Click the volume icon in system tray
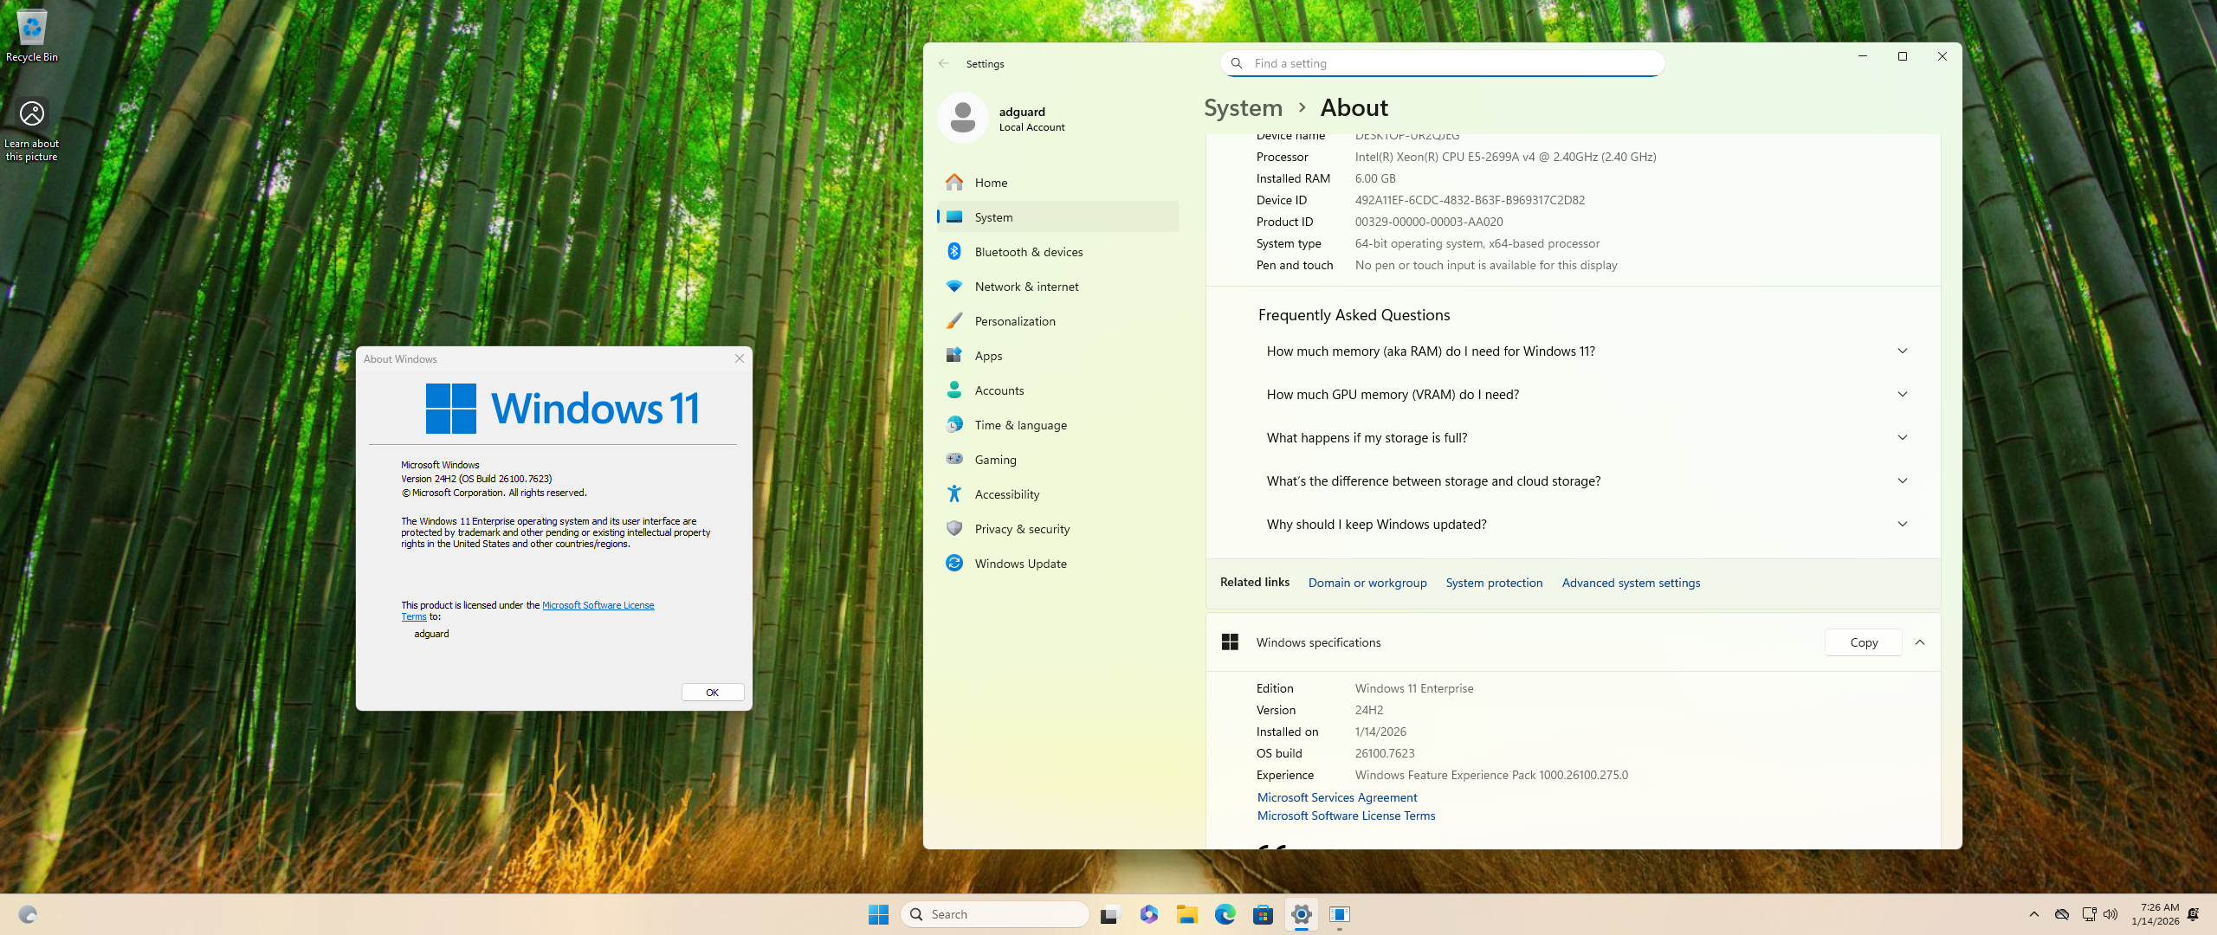The height and width of the screenshot is (935, 2217). (x=2110, y=914)
